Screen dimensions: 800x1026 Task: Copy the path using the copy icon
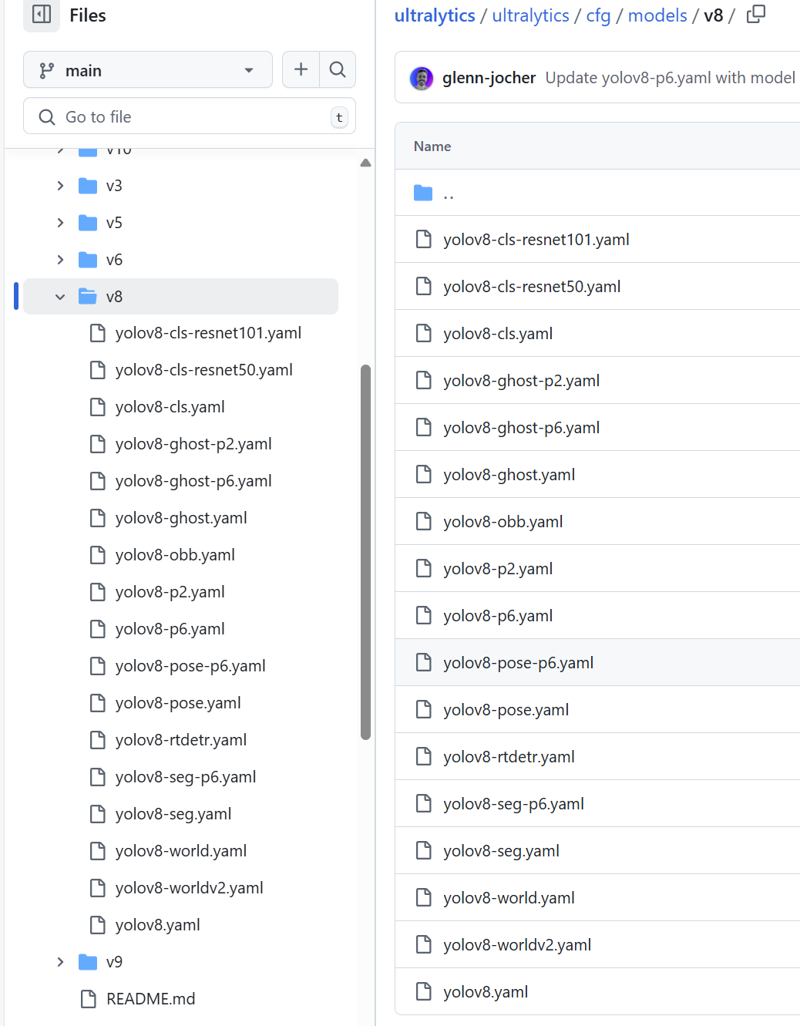[x=756, y=15]
